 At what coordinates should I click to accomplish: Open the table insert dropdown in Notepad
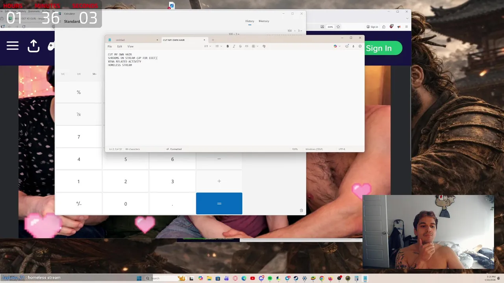[x=255, y=46]
